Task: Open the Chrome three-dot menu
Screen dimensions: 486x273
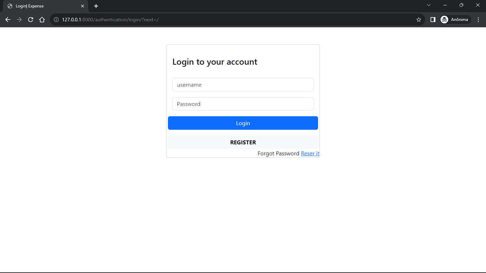Action: pyautogui.click(x=478, y=20)
